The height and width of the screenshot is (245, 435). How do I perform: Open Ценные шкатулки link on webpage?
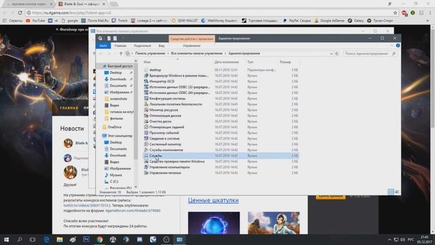tap(213, 200)
